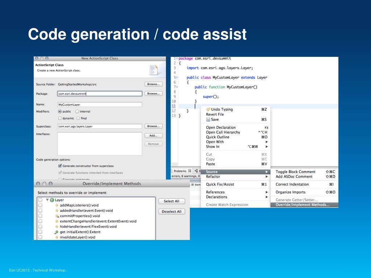Screen dimensions: 371x278
Task: Click the hideHandler method diamond icon
Action: 57,227
